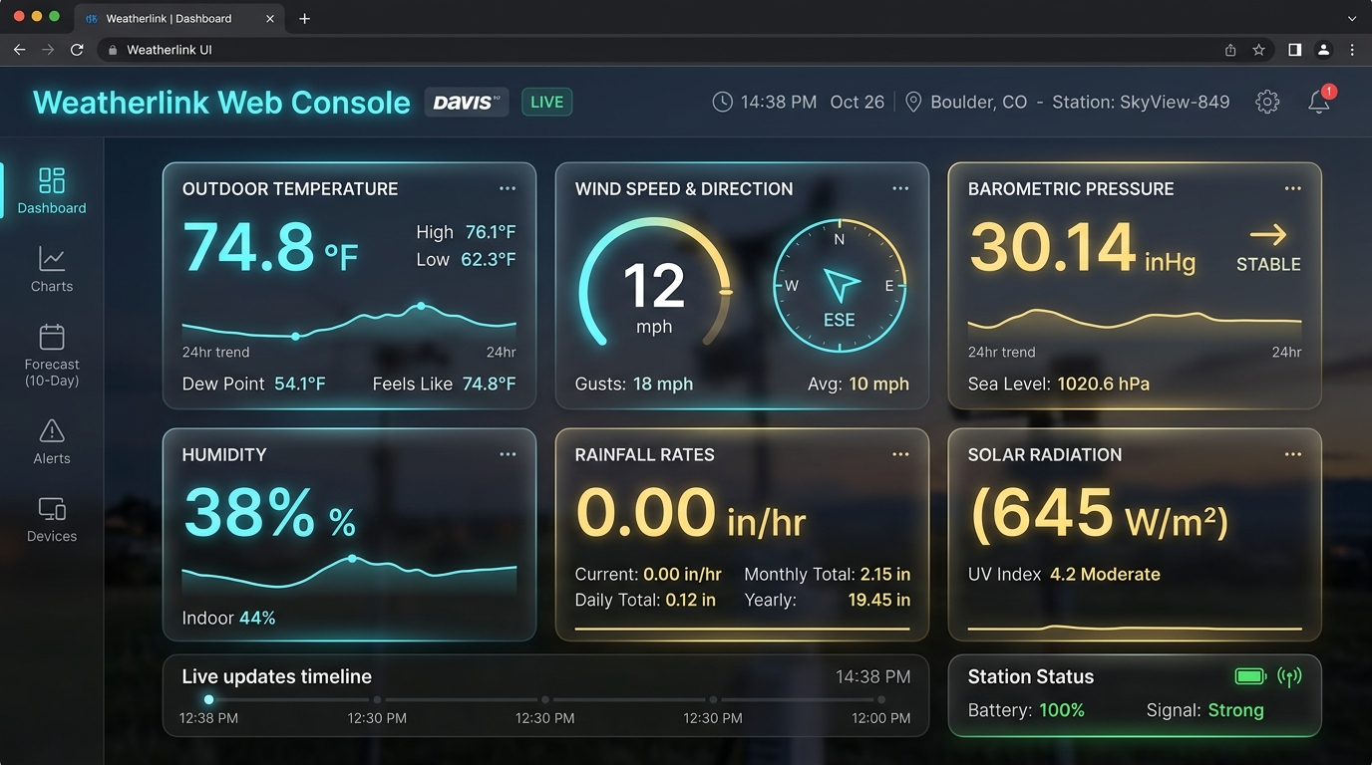Click the humidity trend graph
1372x765 pixels.
pos(349,572)
